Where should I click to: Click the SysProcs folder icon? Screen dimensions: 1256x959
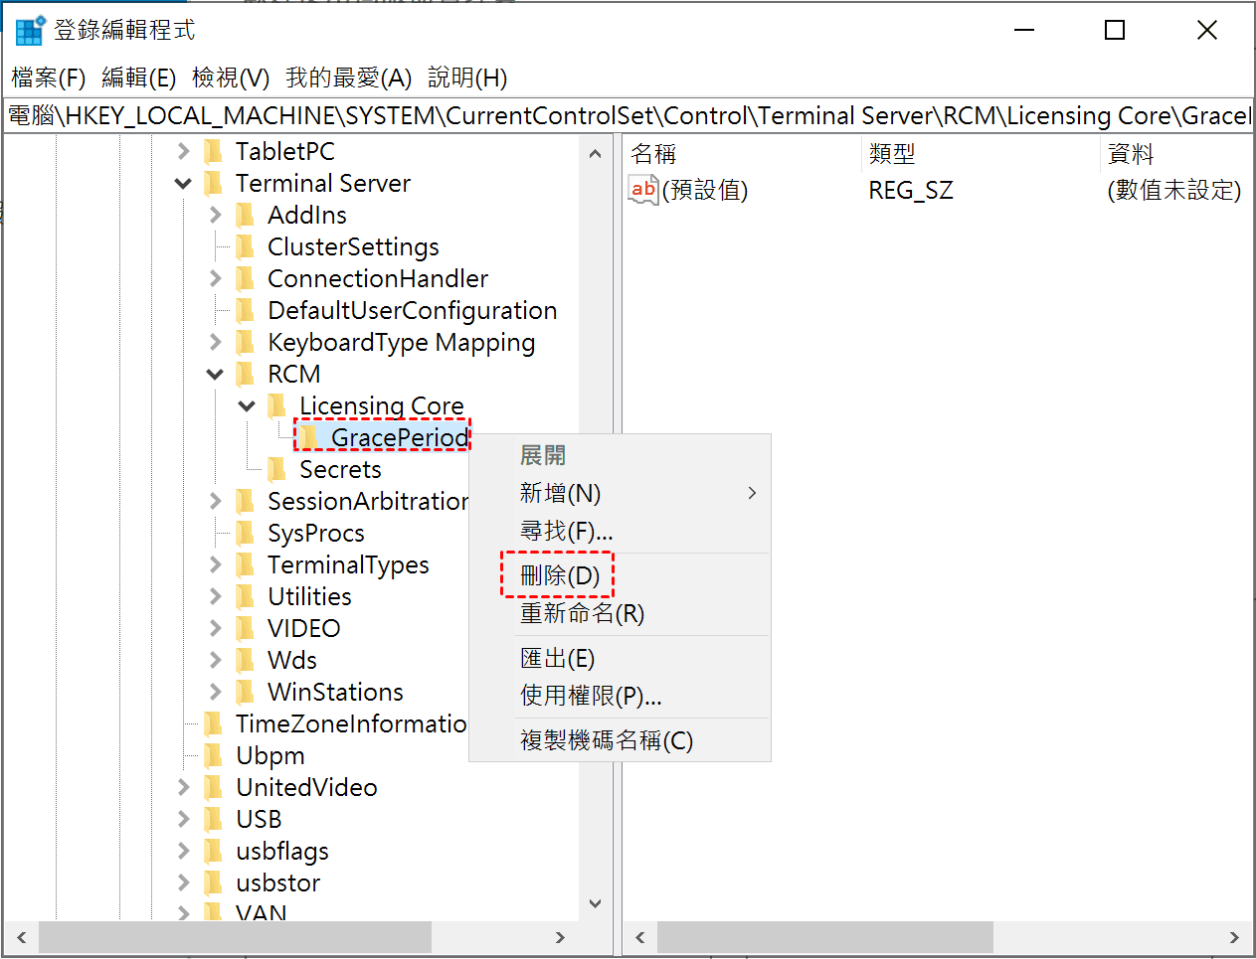click(245, 533)
